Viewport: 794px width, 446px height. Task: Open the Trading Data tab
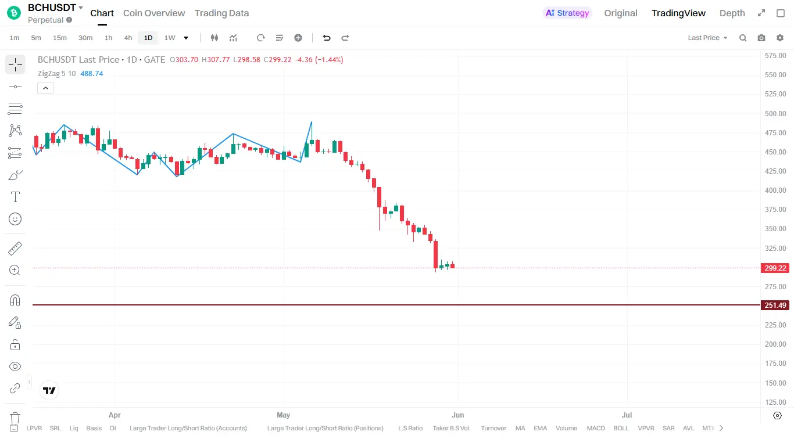coord(221,13)
